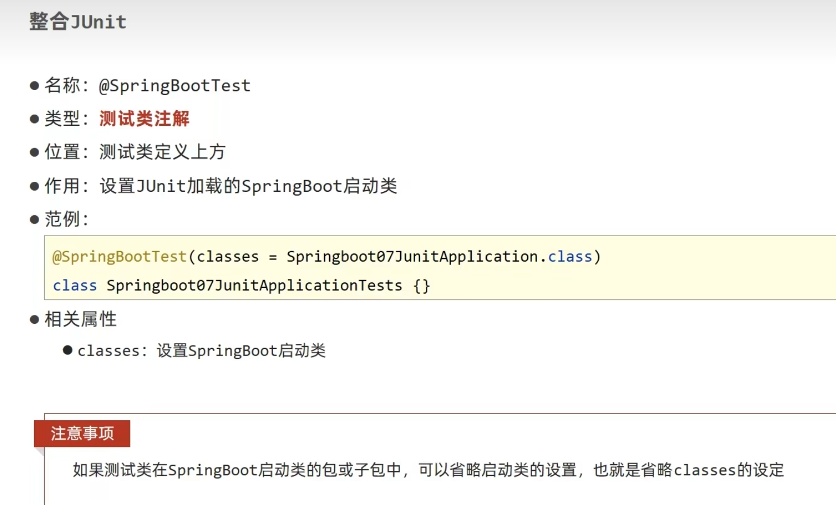Click the bullet dot before "范例"

click(x=35, y=219)
